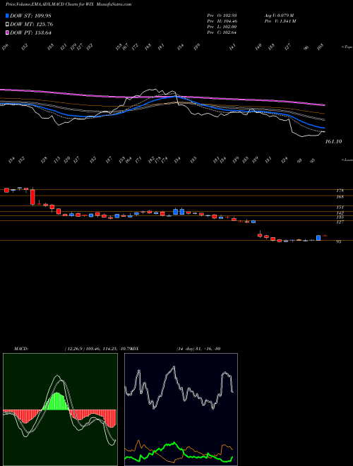Select the 'DOW ST: 109.98' legend label
This screenshot has width=353, height=466.
(31, 16)
